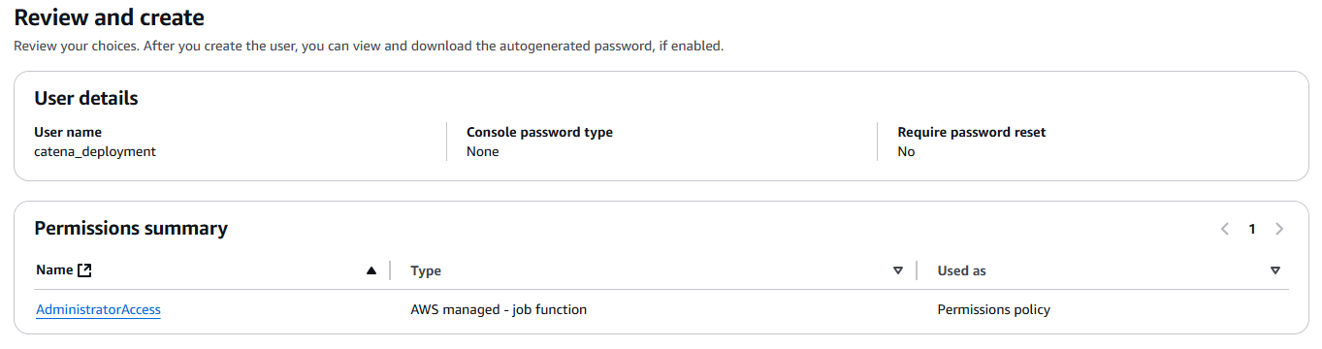Click the divider between Name and Type columns
The image size is (1322, 349).
[x=390, y=270]
